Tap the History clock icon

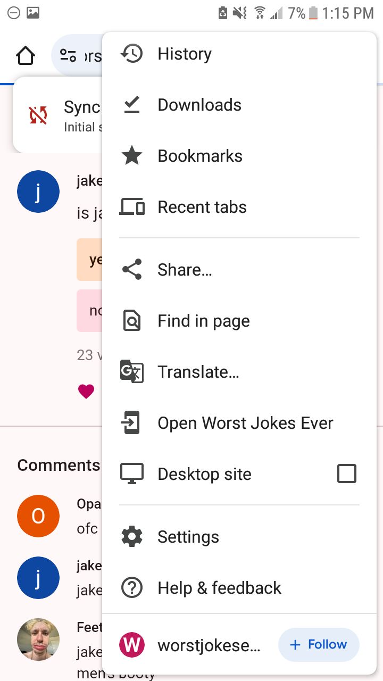pyautogui.click(x=131, y=54)
